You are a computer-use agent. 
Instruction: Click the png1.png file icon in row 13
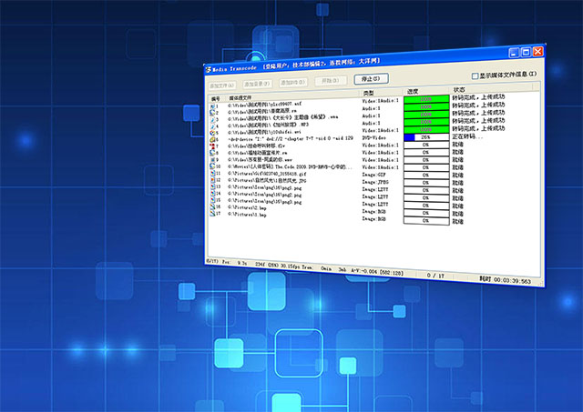[212, 186]
